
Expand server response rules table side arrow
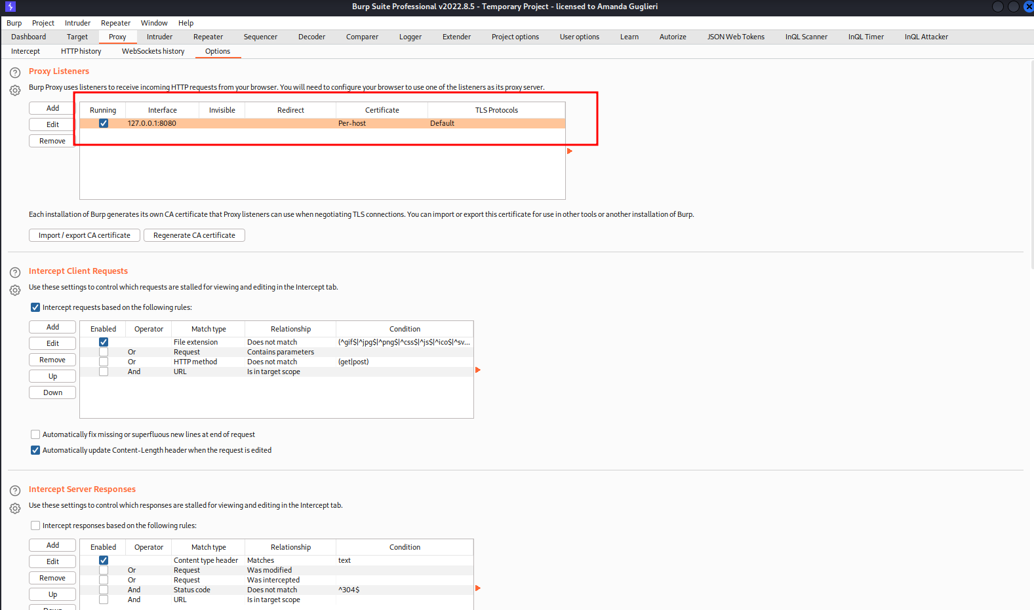(x=478, y=588)
